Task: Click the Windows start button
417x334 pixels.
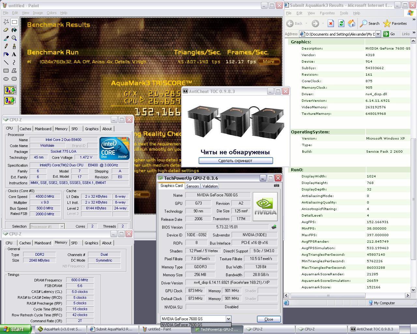Action: [16, 329]
